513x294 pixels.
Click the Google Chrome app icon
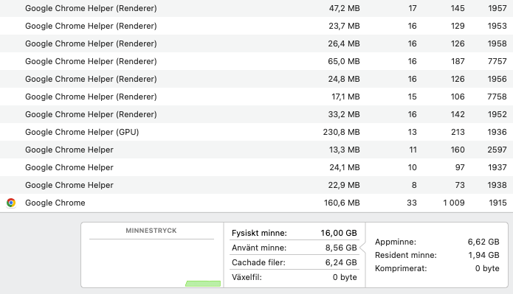[x=11, y=203]
